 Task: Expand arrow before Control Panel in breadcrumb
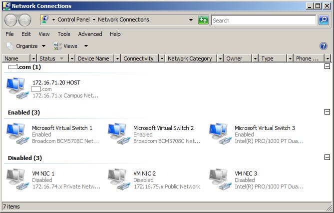(53, 19)
